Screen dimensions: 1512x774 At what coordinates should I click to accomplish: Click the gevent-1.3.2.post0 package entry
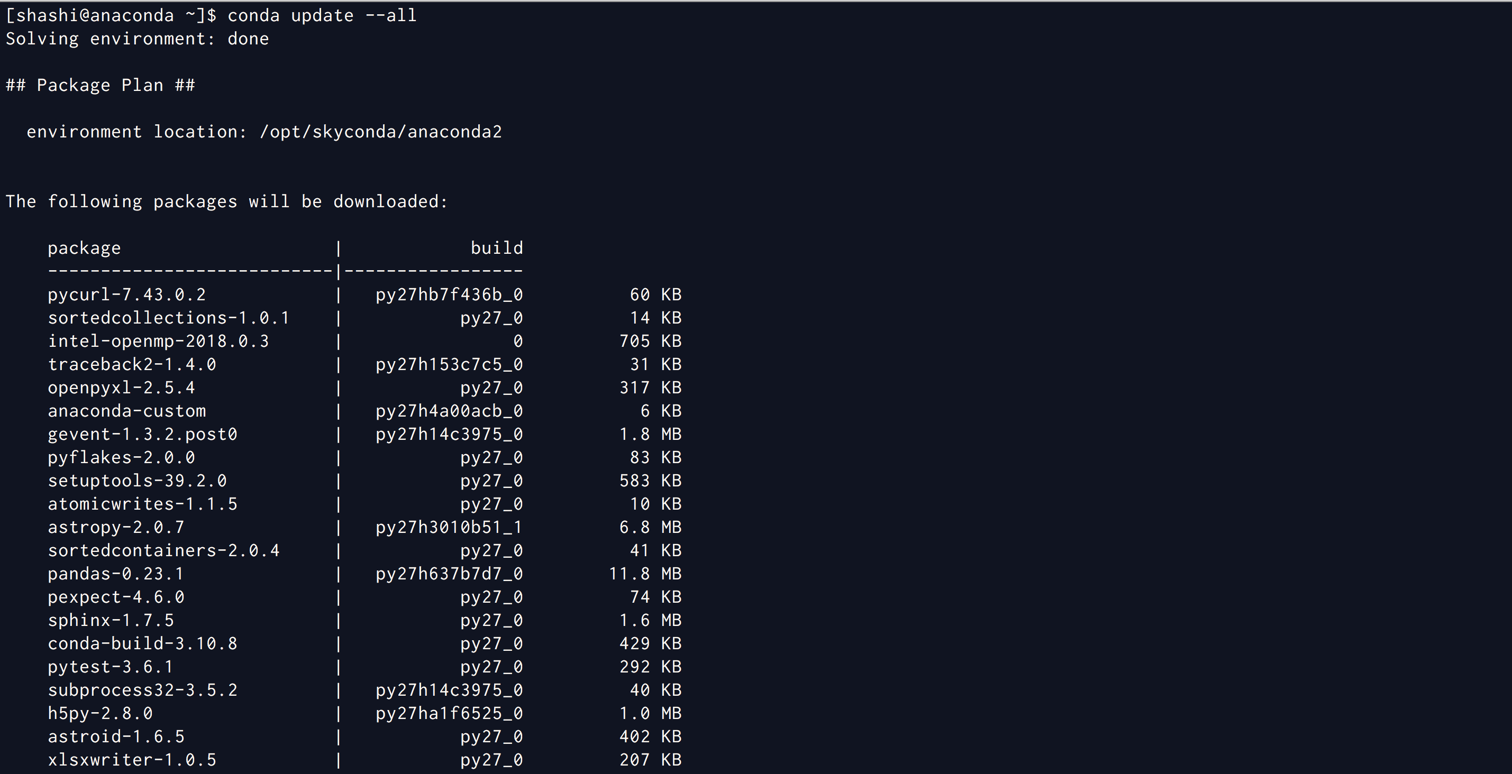[142, 434]
